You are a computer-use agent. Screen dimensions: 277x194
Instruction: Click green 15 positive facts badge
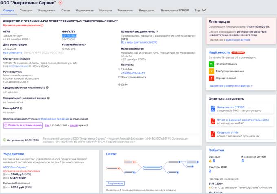(x=211, y=64)
